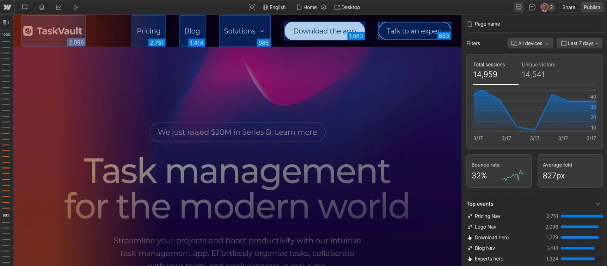Click the pointer icon beside Experts hero
Viewport: 607px width, 266px height.
[470, 259]
